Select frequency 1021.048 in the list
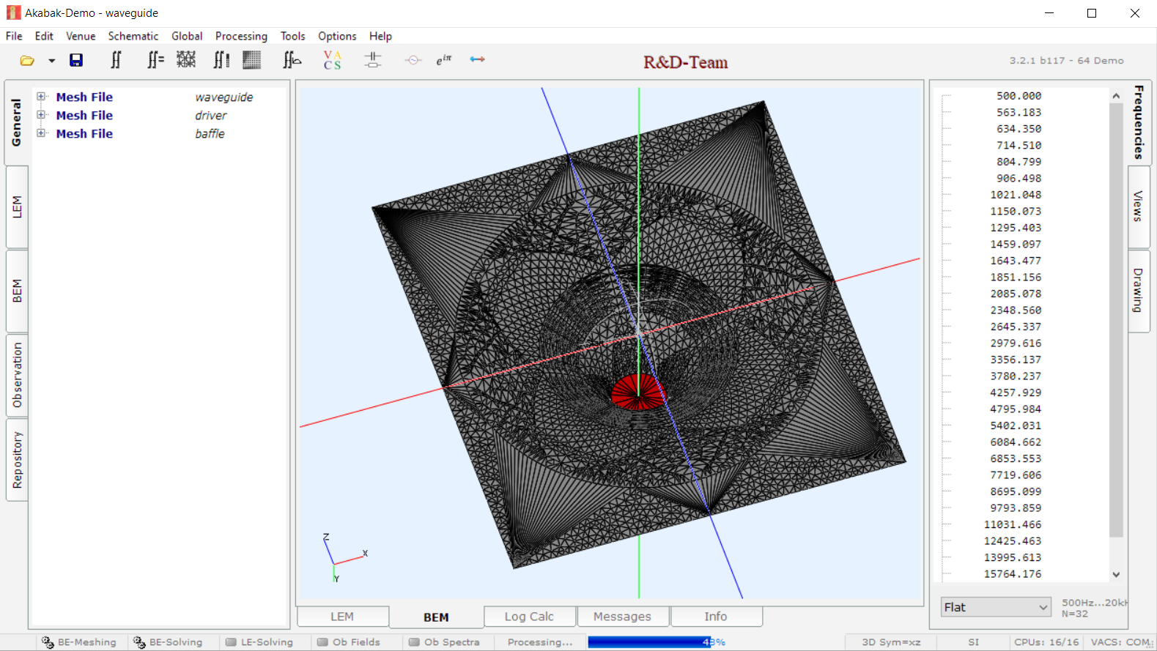This screenshot has width=1157, height=651. (1016, 195)
